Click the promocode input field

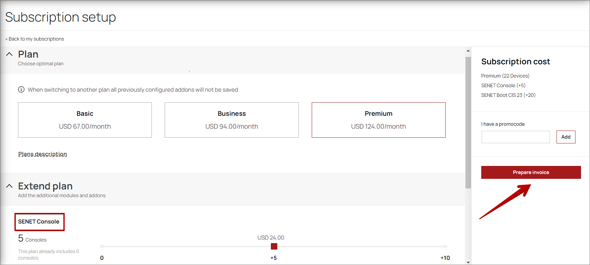click(x=515, y=137)
